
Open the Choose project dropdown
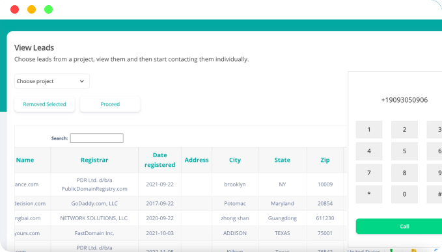click(52, 81)
